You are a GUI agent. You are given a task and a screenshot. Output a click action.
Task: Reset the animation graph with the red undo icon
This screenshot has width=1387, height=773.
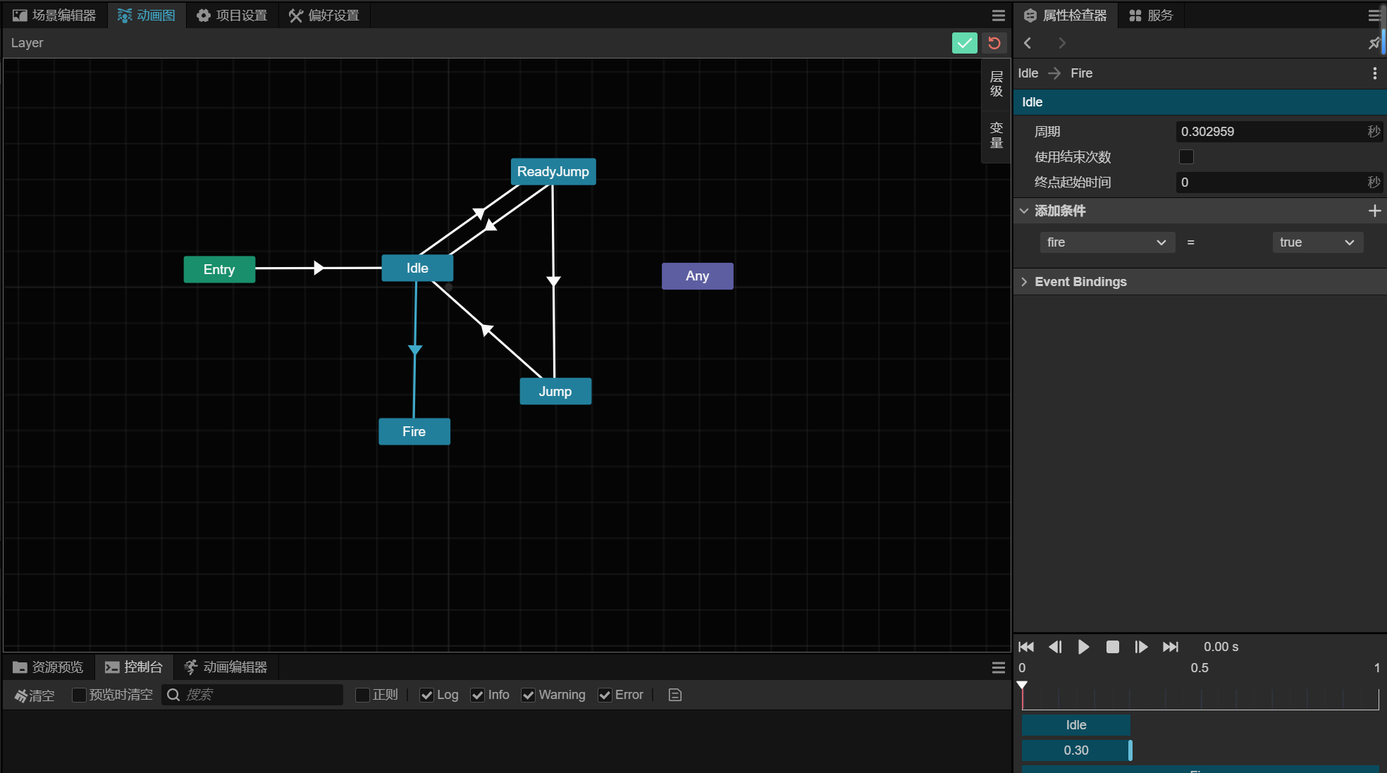[x=994, y=43]
